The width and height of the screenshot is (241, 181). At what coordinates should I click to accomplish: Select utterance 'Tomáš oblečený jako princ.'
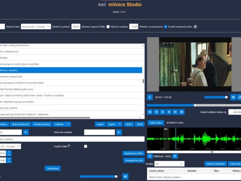point(71,89)
